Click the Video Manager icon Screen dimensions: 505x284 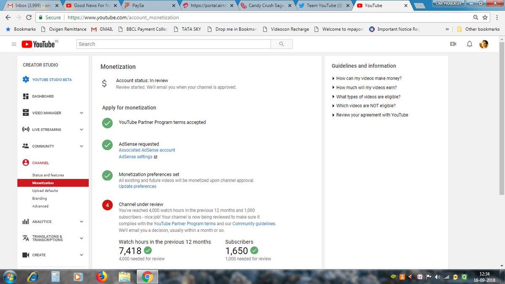[x=26, y=113]
